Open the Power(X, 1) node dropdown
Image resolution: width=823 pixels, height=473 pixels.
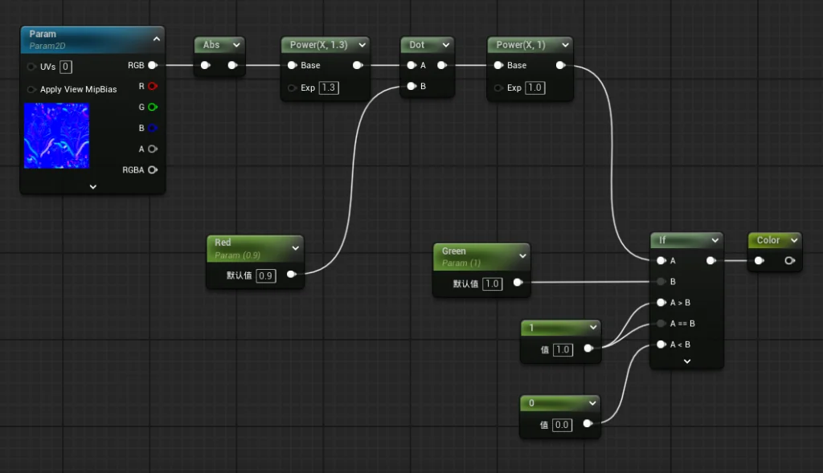pos(565,45)
